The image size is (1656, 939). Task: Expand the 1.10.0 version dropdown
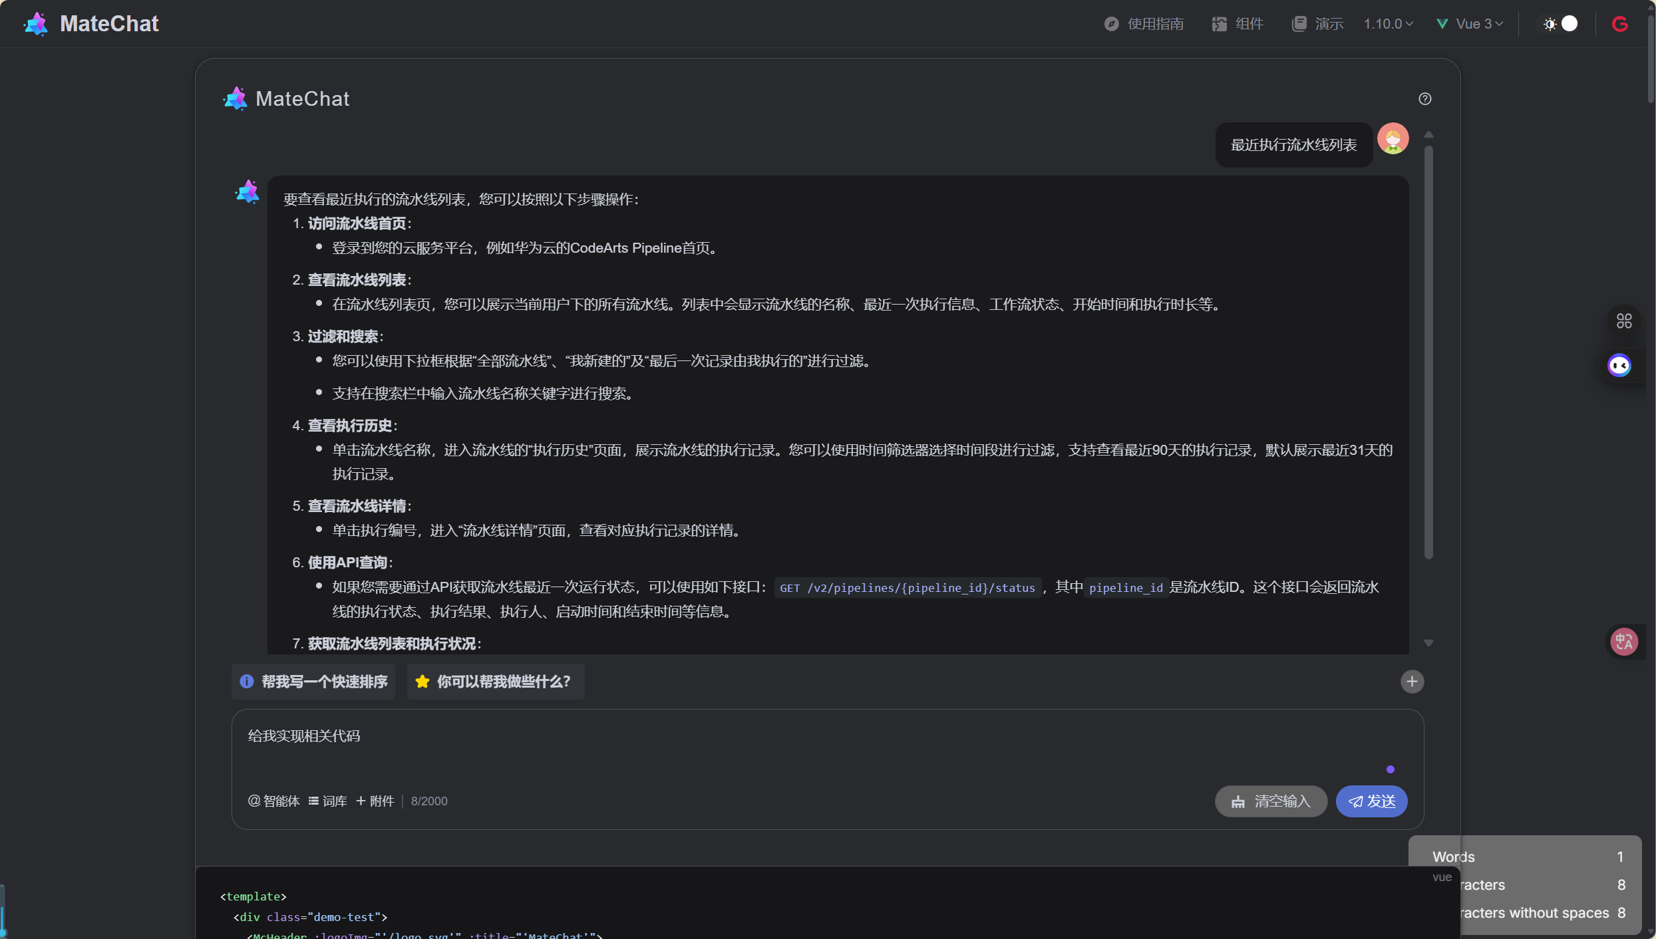coord(1388,24)
